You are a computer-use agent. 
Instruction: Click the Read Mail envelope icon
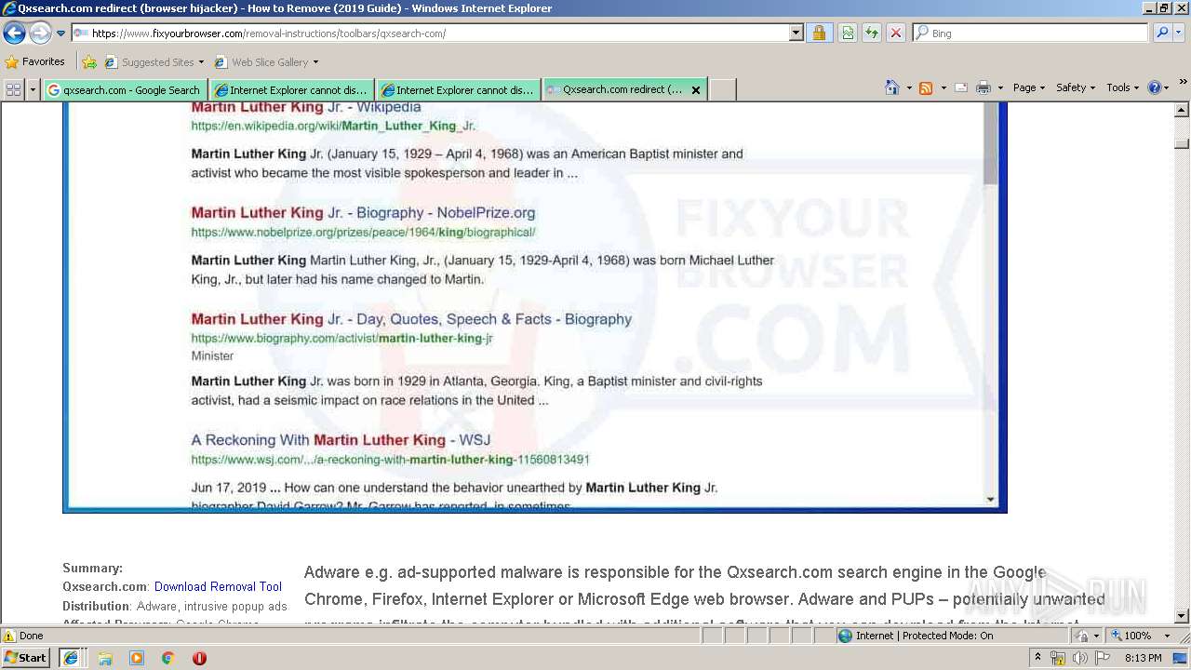point(961,87)
